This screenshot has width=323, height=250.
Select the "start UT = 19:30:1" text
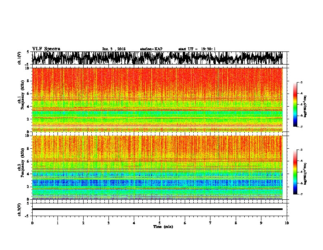point(197,49)
